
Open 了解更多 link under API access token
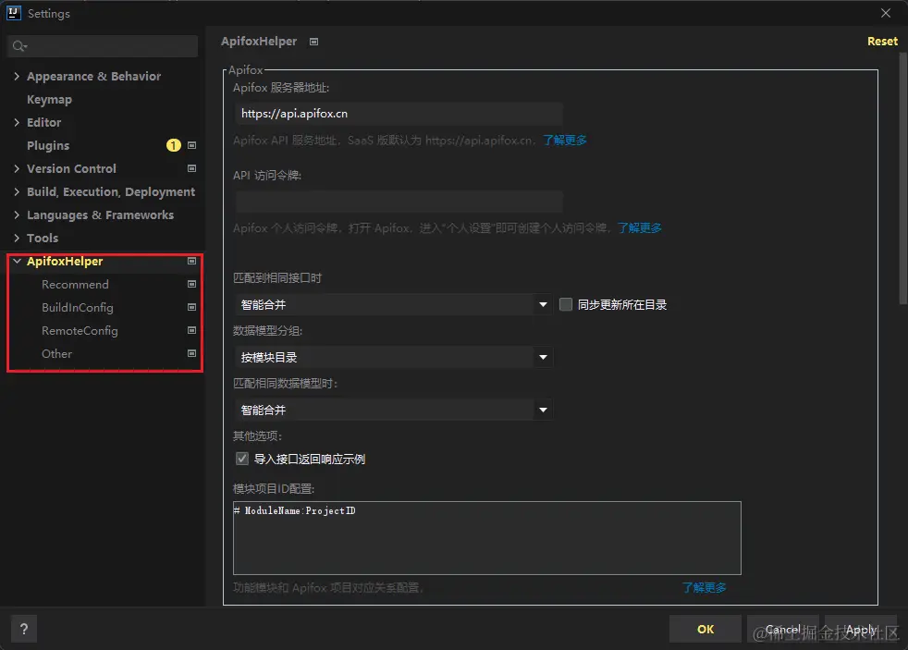[x=639, y=227]
